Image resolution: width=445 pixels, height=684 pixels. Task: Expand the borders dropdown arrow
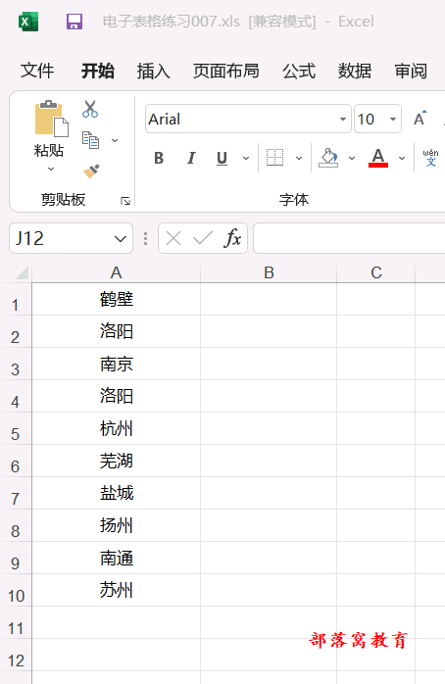[x=299, y=158]
